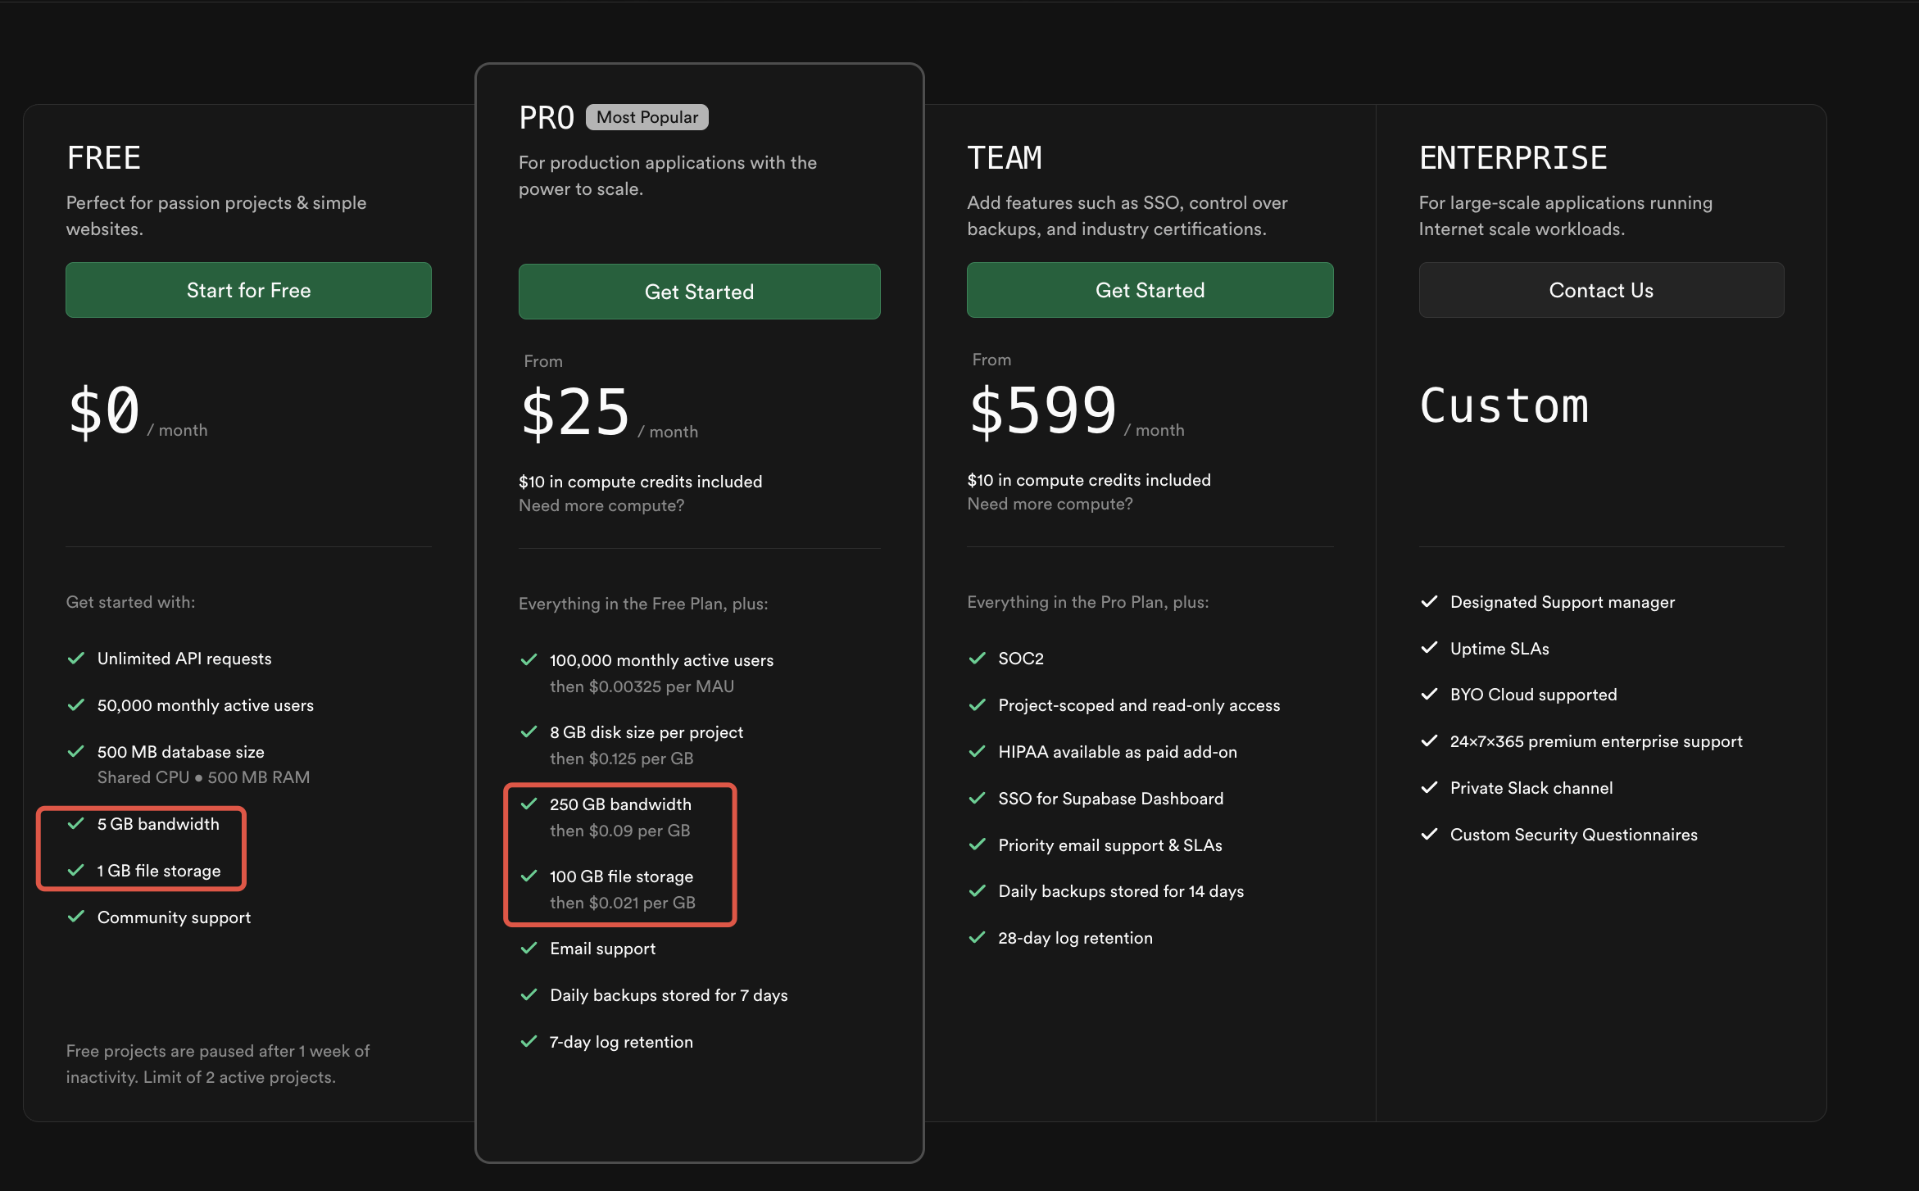1919x1191 pixels.
Task: Click the Start for Free button
Action: point(248,290)
